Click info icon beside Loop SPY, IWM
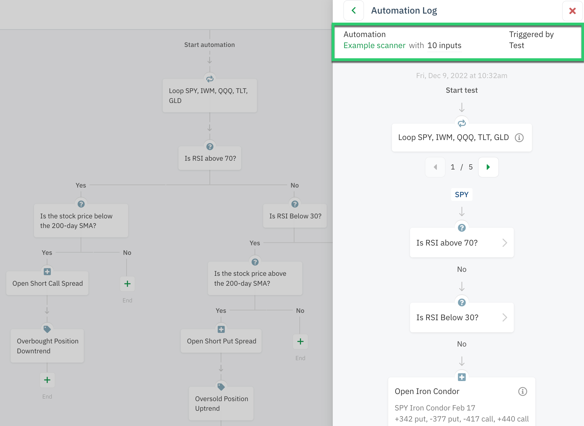The image size is (584, 426). click(519, 138)
